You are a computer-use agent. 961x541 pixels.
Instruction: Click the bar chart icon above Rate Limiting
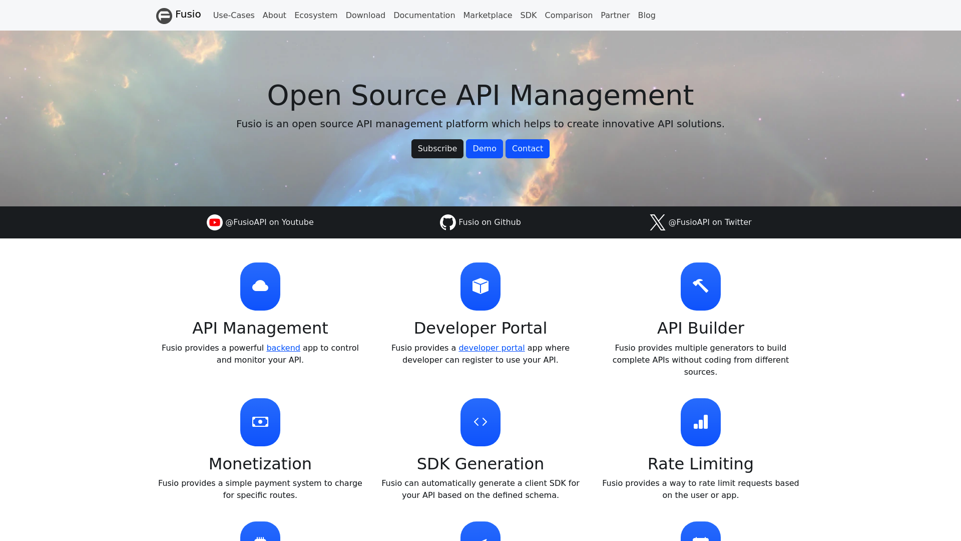point(701,422)
